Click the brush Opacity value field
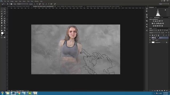The image size is (170, 95). coord(35,4)
